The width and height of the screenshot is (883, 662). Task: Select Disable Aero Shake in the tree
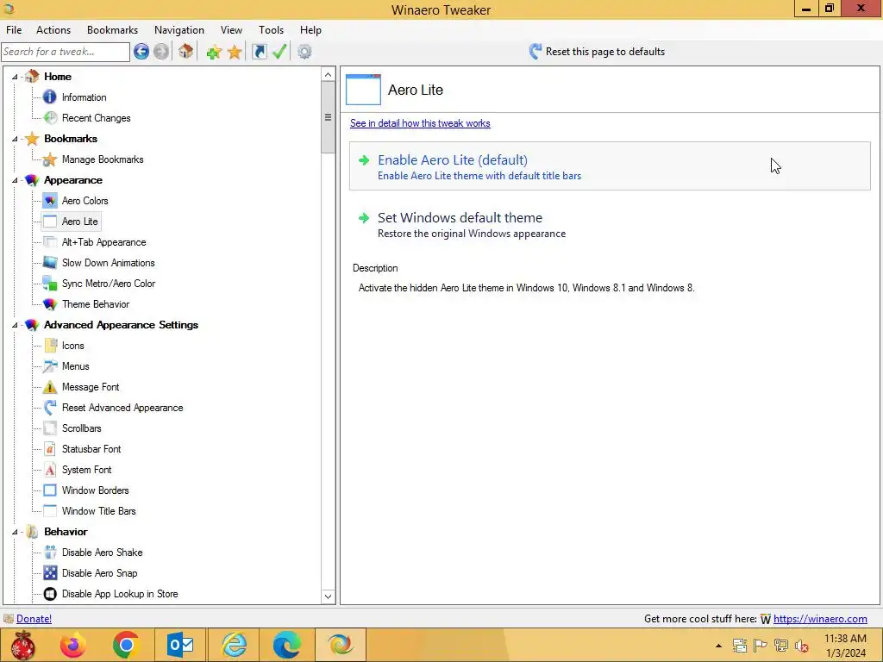pyautogui.click(x=102, y=553)
